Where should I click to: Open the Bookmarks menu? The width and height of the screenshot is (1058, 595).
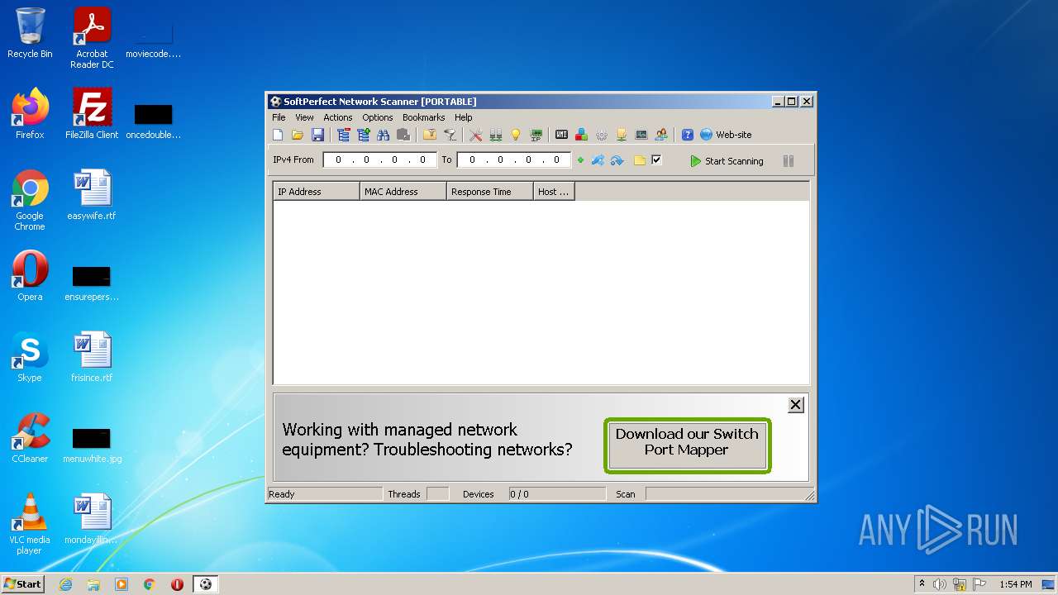(423, 117)
